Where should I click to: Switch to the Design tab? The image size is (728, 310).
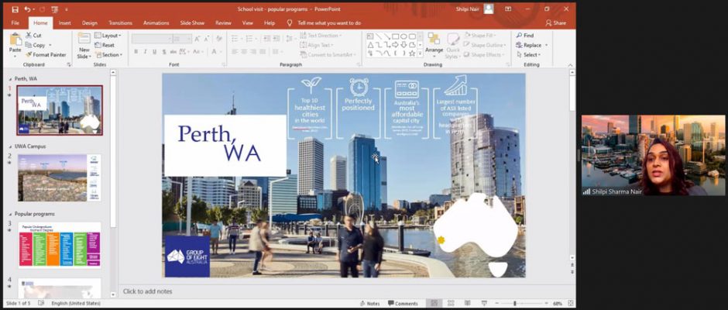pos(90,22)
